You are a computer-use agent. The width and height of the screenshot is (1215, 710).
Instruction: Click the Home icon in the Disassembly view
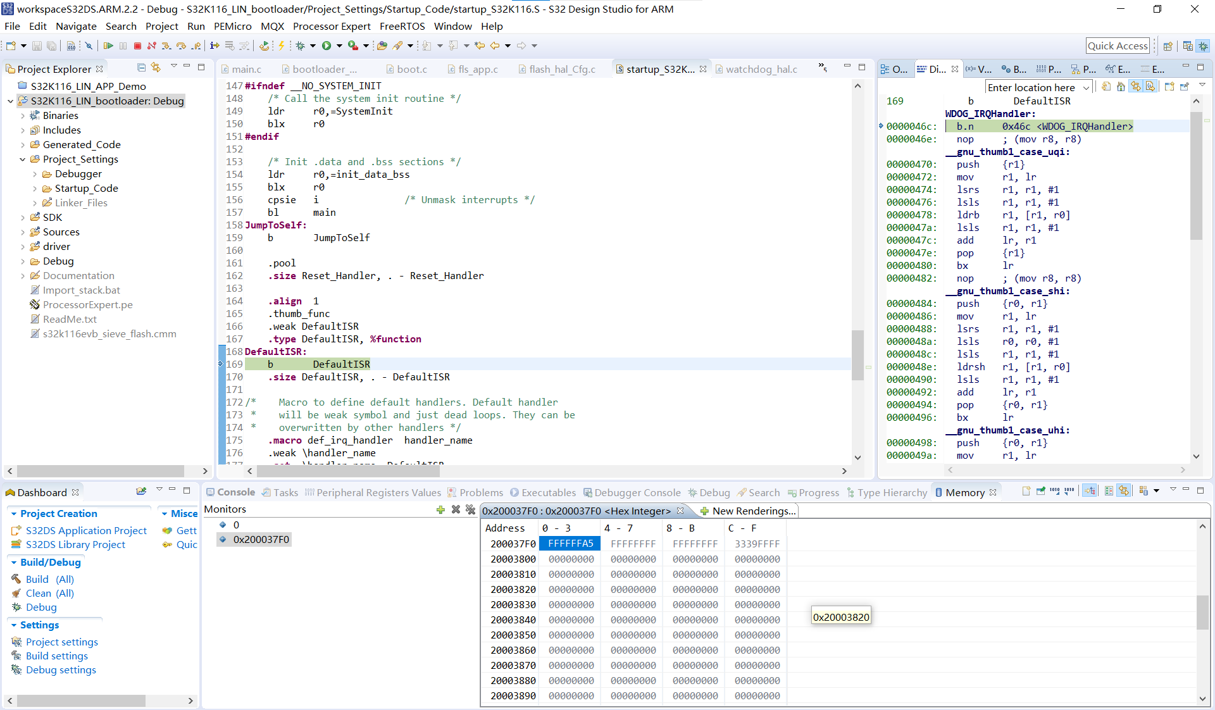tap(1121, 87)
